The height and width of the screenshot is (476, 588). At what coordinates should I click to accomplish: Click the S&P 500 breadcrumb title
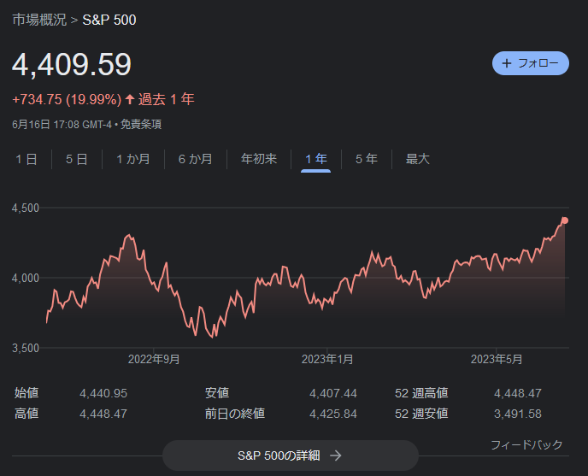point(109,20)
